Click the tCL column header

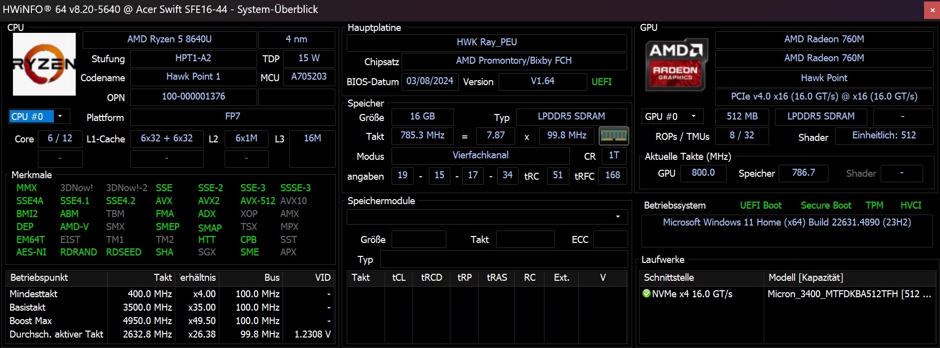399,278
